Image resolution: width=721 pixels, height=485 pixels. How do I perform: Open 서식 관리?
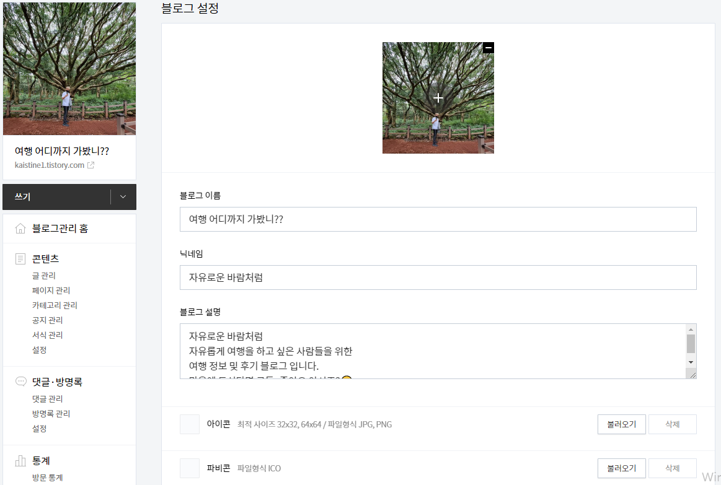(47, 335)
